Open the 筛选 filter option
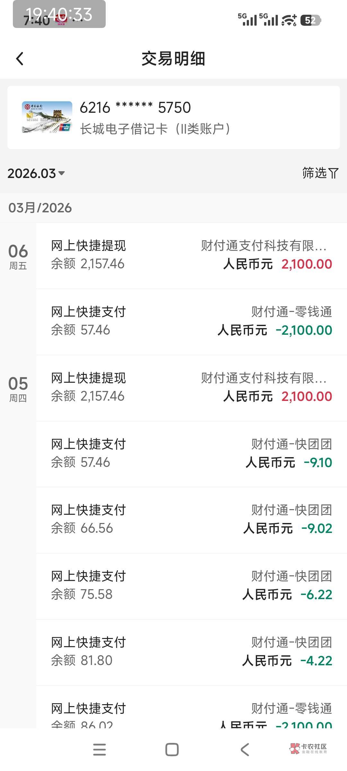The image size is (347, 771). [x=320, y=173]
